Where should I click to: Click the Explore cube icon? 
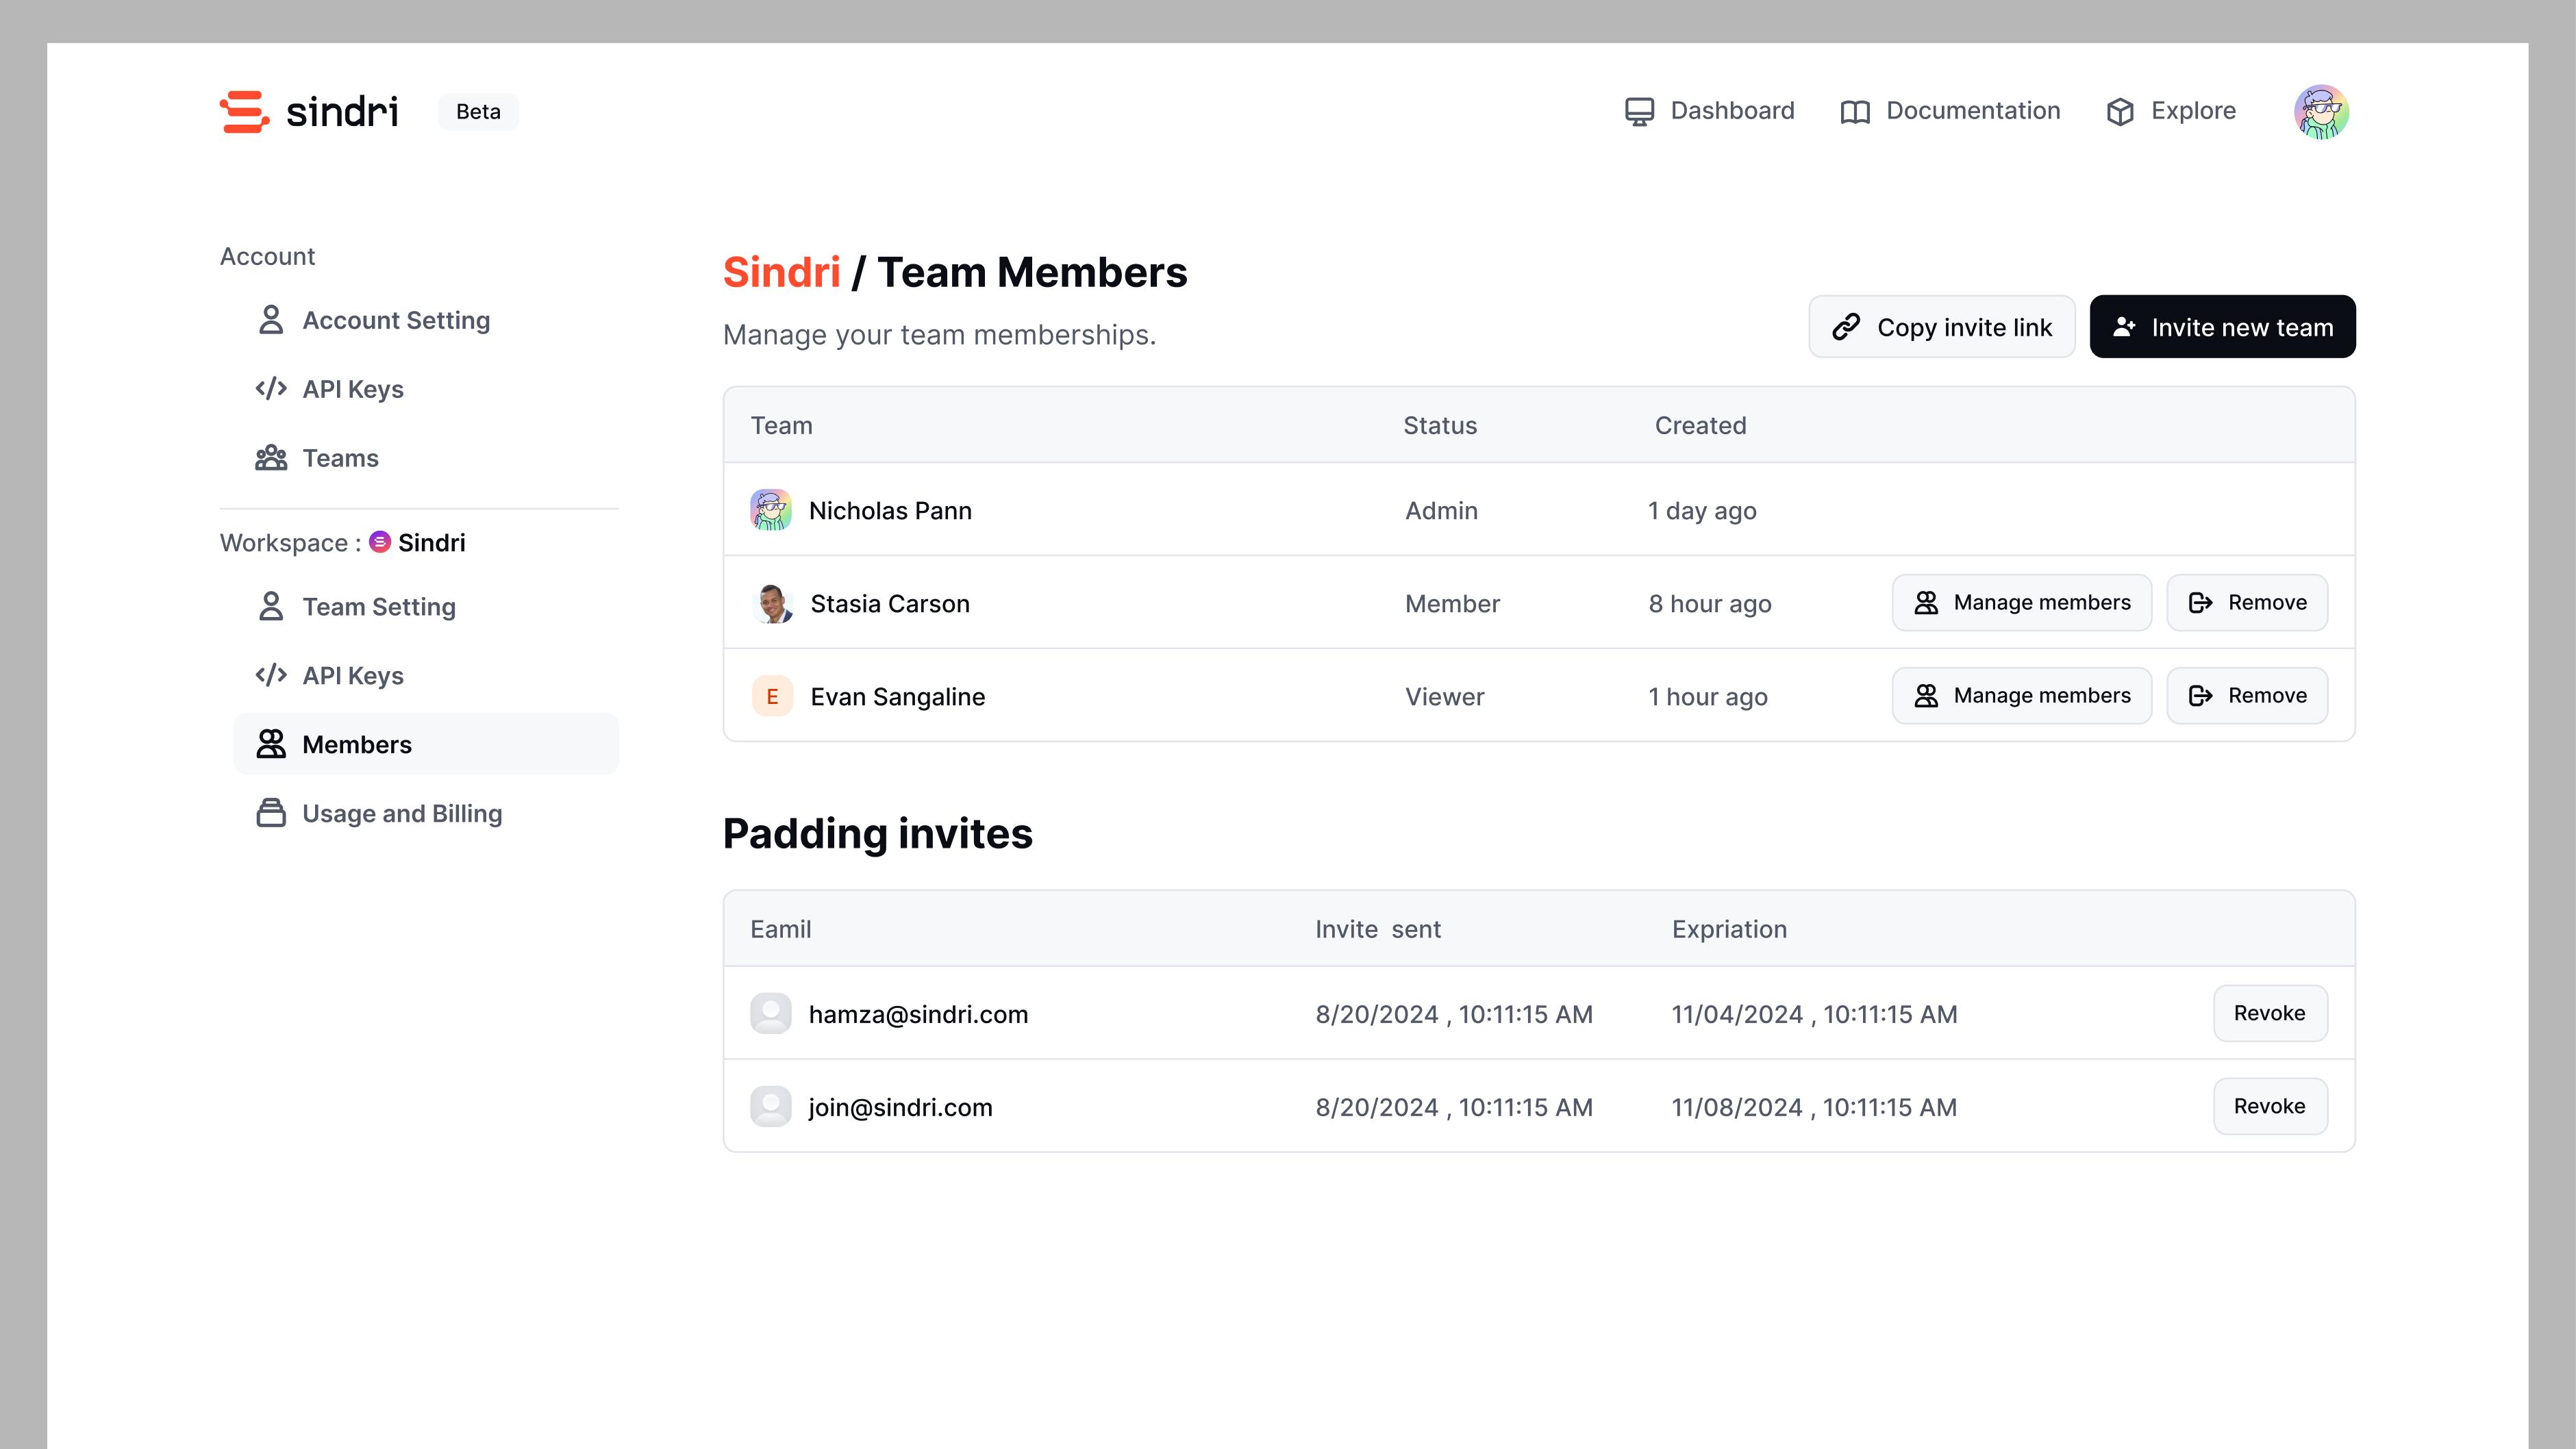click(2119, 112)
